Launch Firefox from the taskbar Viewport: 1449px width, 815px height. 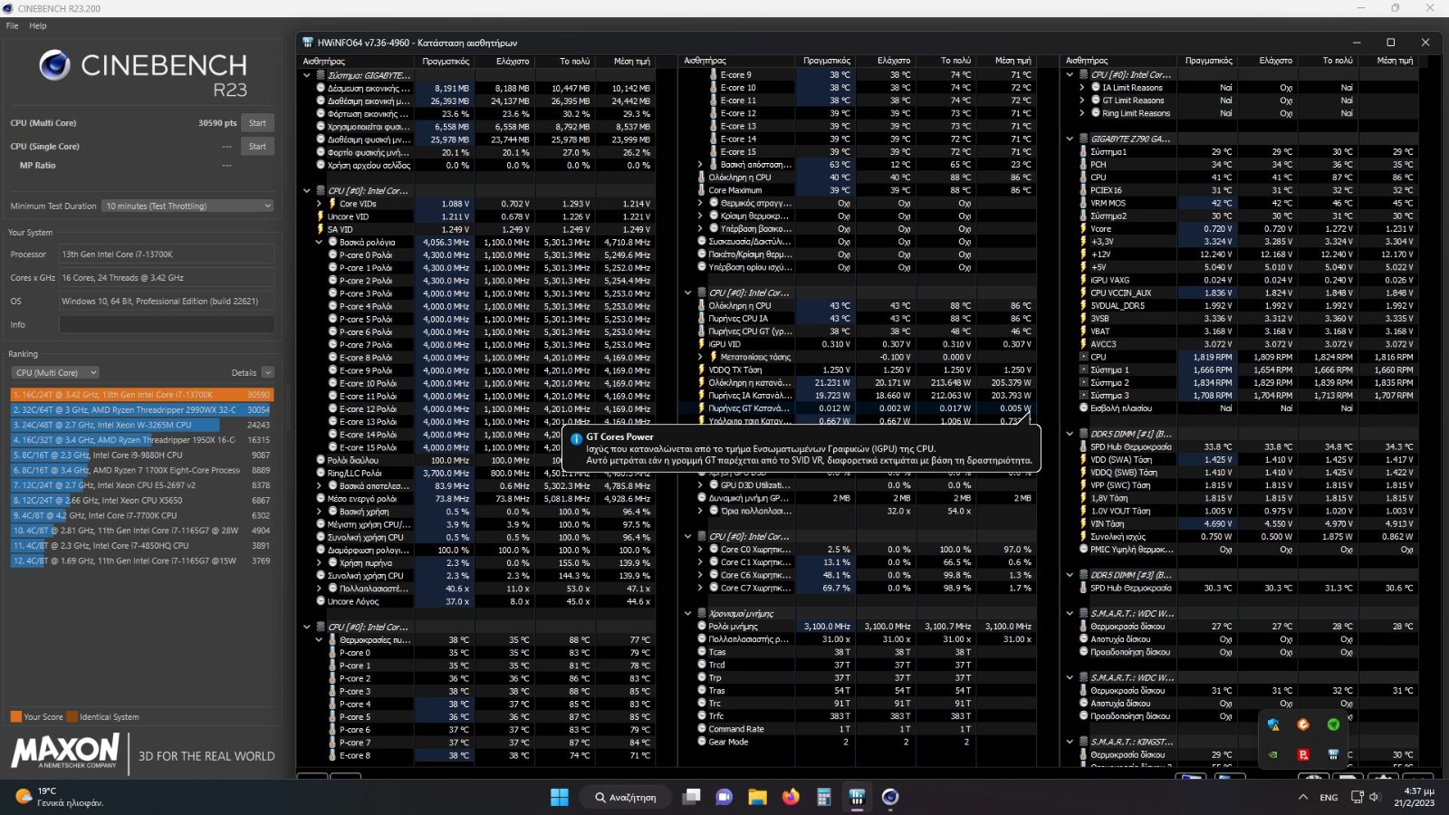click(791, 797)
